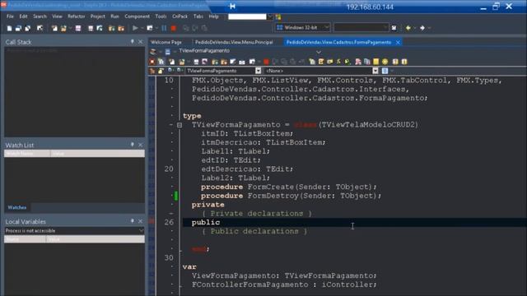527x296 pixels.
Task: Click the red circle icon in editor toolbar
Action: pyautogui.click(x=266, y=62)
